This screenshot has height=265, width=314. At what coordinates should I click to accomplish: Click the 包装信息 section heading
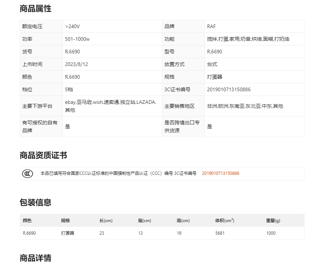tap(35, 202)
